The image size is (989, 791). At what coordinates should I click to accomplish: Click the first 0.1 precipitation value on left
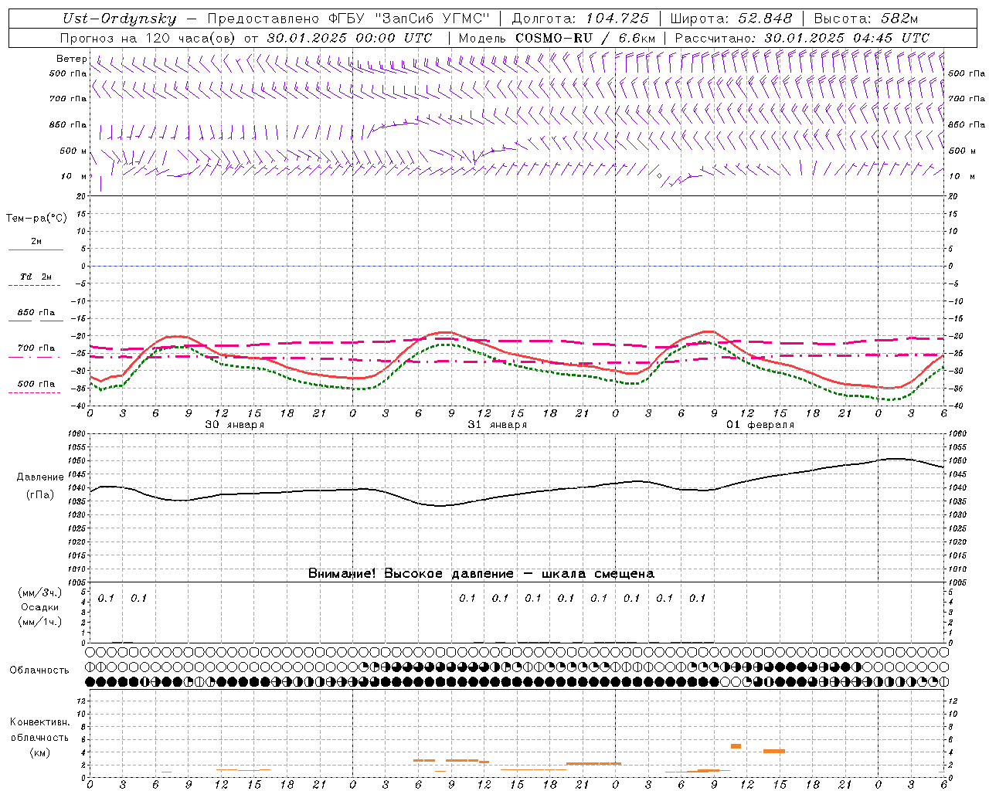click(x=106, y=598)
